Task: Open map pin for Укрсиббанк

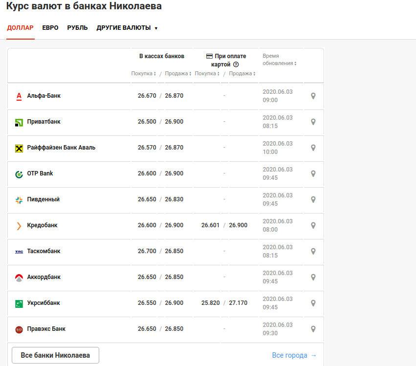Action: pyautogui.click(x=313, y=303)
